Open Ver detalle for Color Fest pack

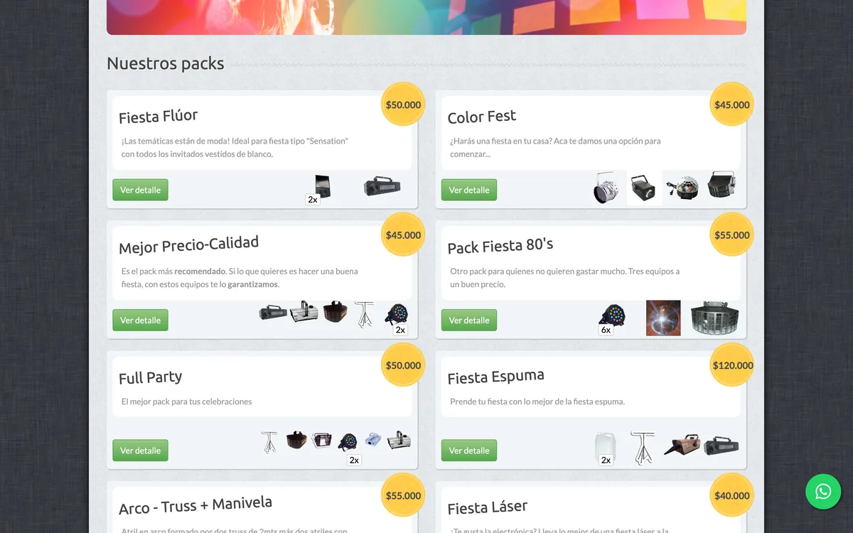(x=469, y=190)
